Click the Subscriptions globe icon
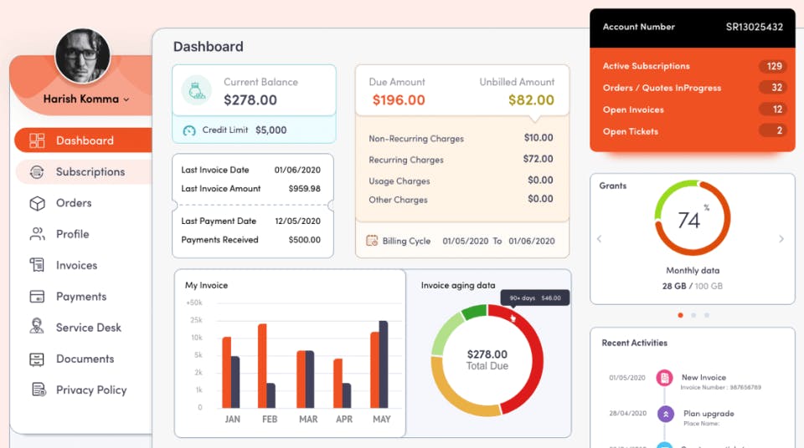Viewport: 804px width, 448px height. click(37, 172)
